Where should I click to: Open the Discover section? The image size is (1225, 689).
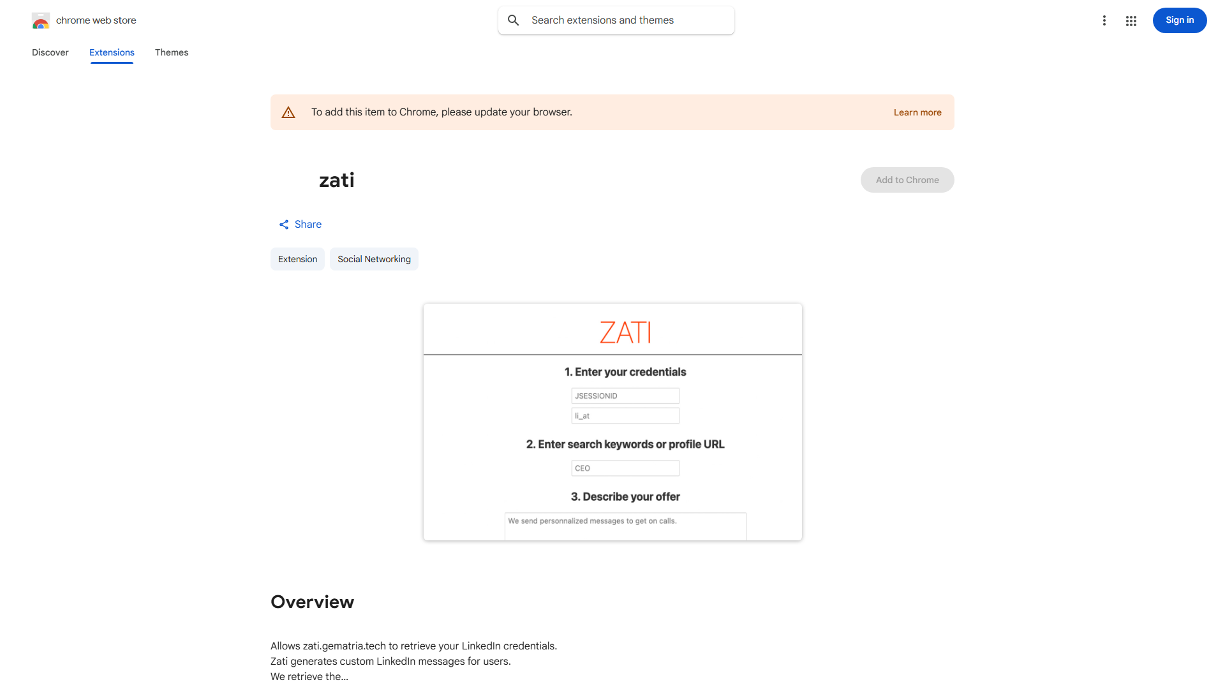50,52
